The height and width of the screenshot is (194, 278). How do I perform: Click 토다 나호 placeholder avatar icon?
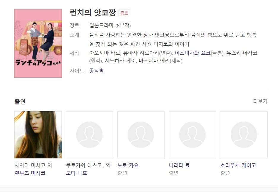coord(89,135)
